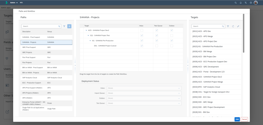This screenshot has width=263, height=125.
Task: Select the SAP Analytics Cloud path
Action: pyautogui.click(x=46, y=78)
